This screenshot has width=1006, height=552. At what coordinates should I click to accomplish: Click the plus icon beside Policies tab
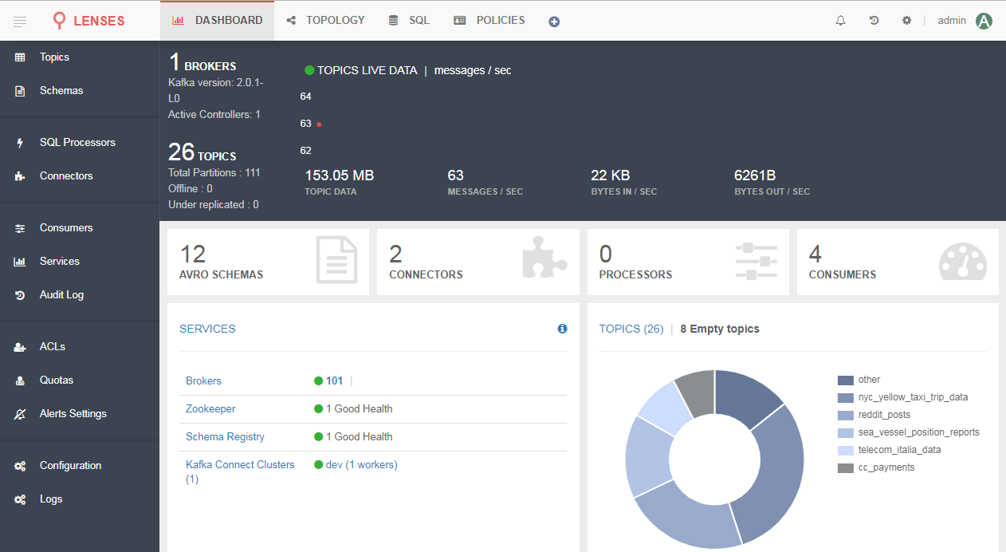click(x=554, y=22)
